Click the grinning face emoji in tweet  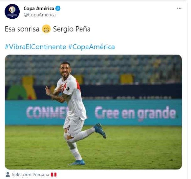pyautogui.click(x=46, y=29)
